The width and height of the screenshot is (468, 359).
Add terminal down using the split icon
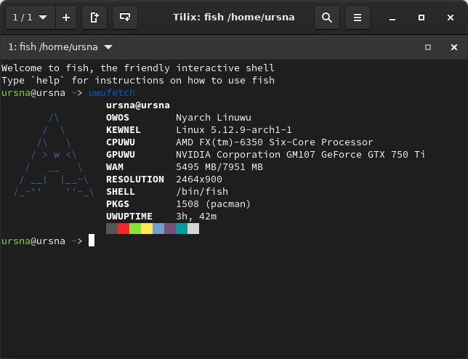pyautogui.click(x=125, y=17)
